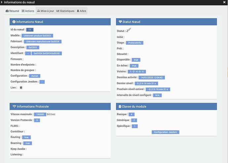This screenshot has width=228, height=163.
Task: Click the Version Protocole value 3
Action: (37, 120)
